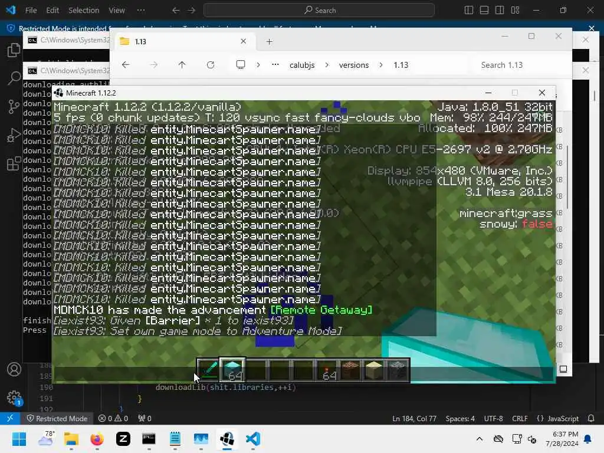Image resolution: width=604 pixels, height=453 pixels.
Task: Click the This PC monitor icon in address bar
Action: coord(241,65)
